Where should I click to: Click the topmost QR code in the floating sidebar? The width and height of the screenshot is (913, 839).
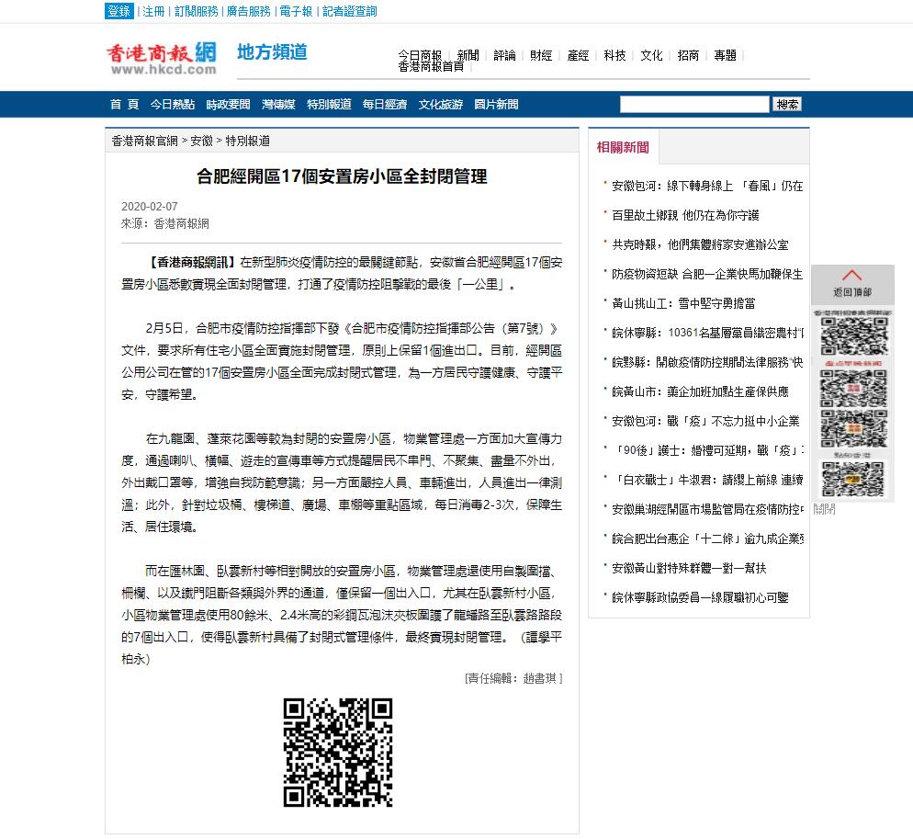[x=853, y=336]
